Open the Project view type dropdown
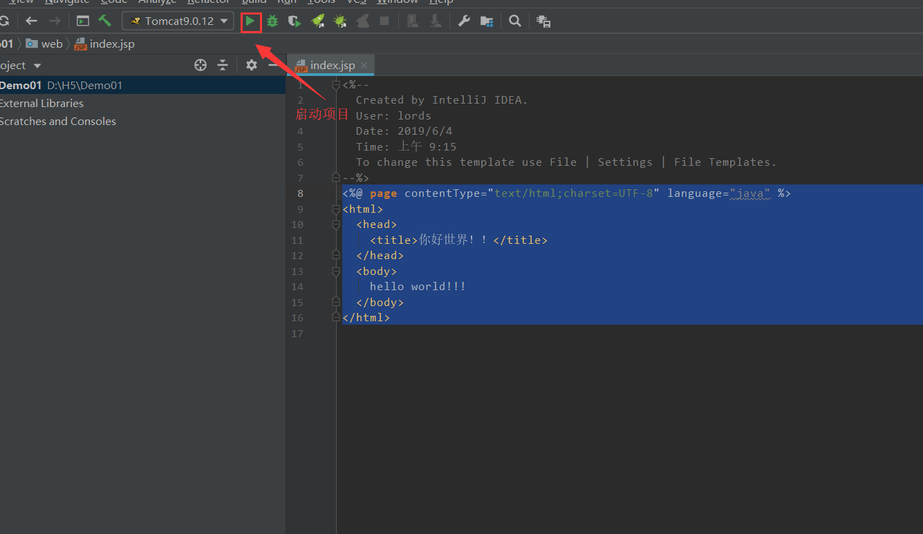Viewport: 923px width, 534px height. (37, 66)
